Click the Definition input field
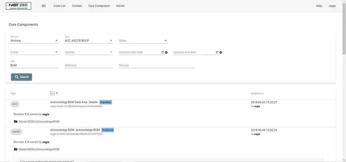The width and height of the screenshot is (346, 162). pos(89,66)
